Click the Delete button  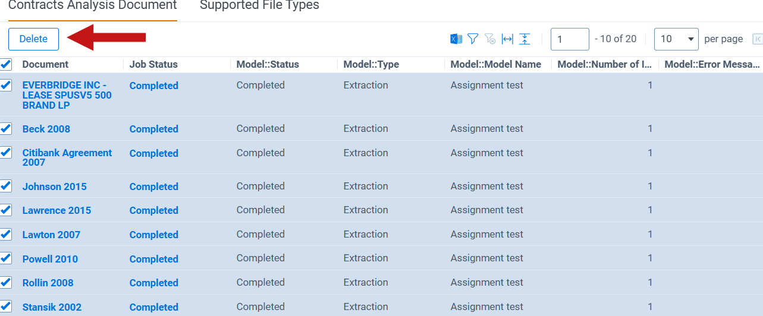pyautogui.click(x=33, y=39)
